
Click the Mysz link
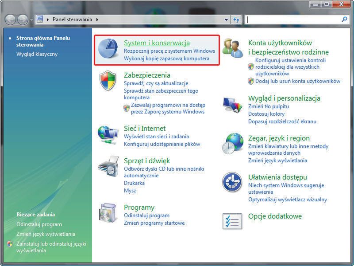tap(130, 191)
